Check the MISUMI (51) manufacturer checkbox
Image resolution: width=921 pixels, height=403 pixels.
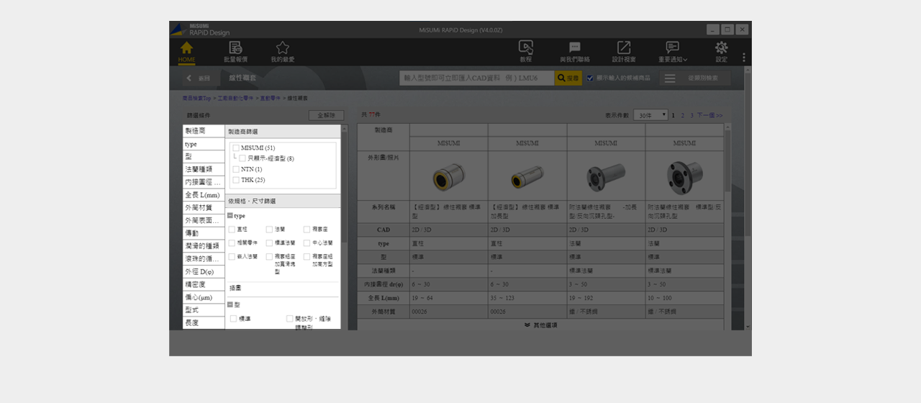[x=236, y=148]
